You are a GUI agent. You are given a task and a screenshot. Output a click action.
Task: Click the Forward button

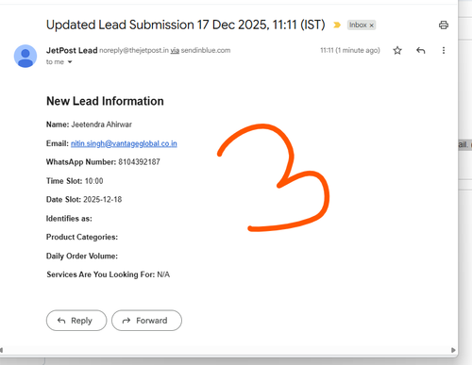point(146,321)
